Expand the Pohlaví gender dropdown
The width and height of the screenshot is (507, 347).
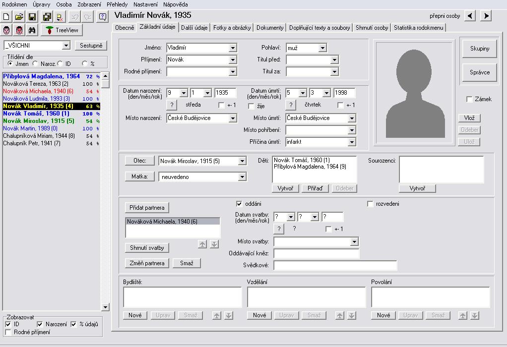click(322, 48)
